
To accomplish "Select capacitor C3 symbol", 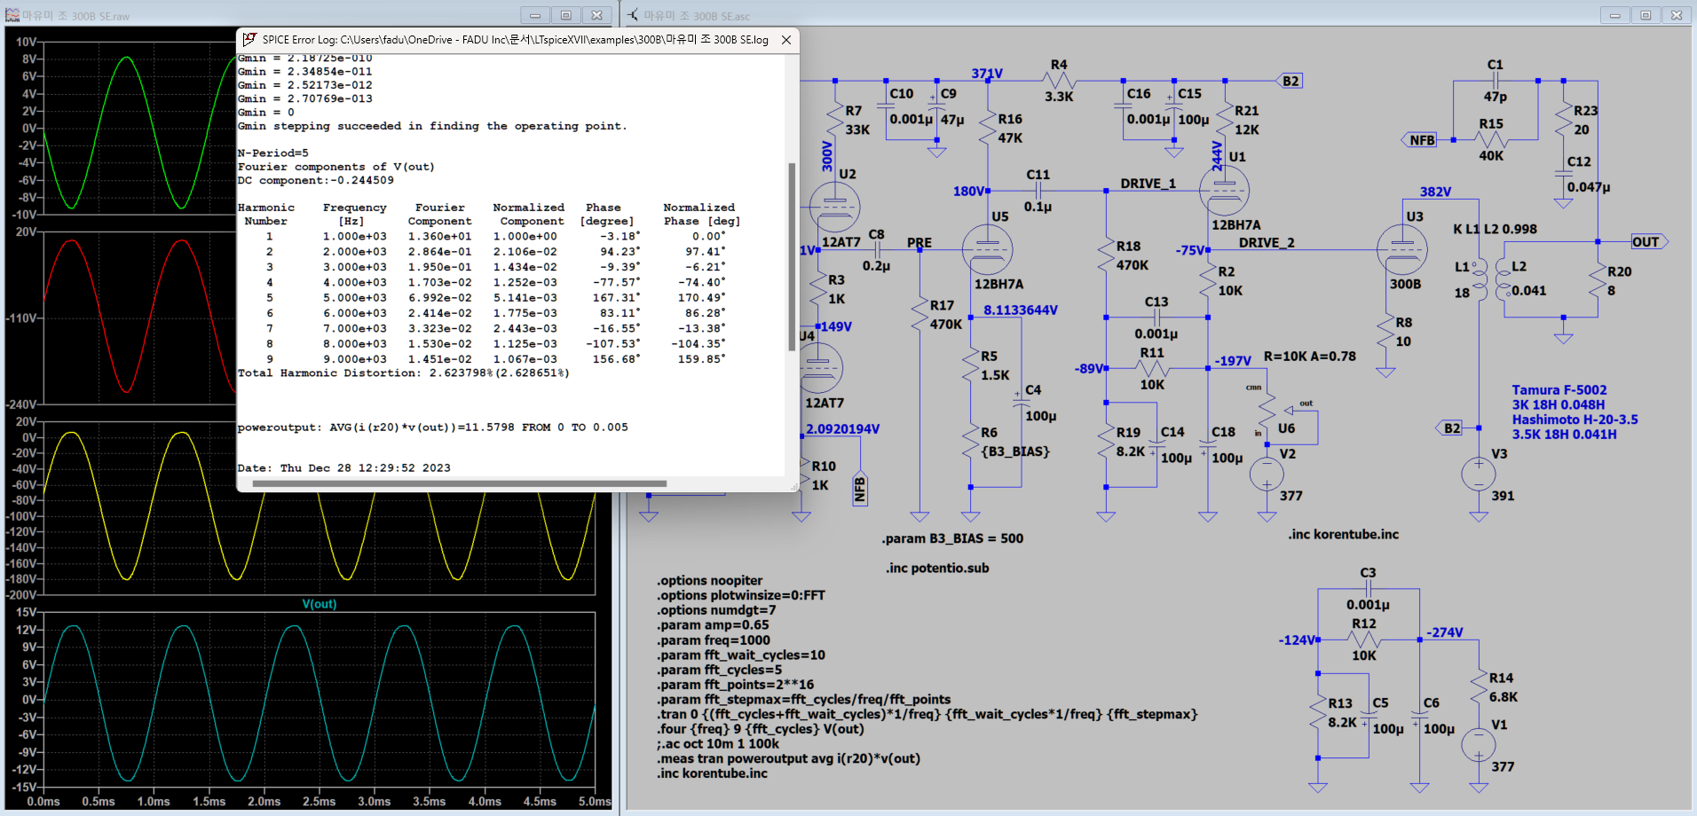I will pyautogui.click(x=1368, y=589).
